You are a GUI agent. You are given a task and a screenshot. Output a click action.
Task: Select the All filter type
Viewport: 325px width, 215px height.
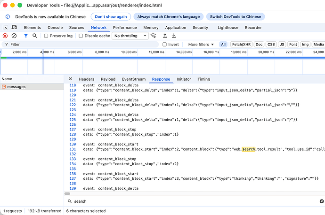[223, 45]
